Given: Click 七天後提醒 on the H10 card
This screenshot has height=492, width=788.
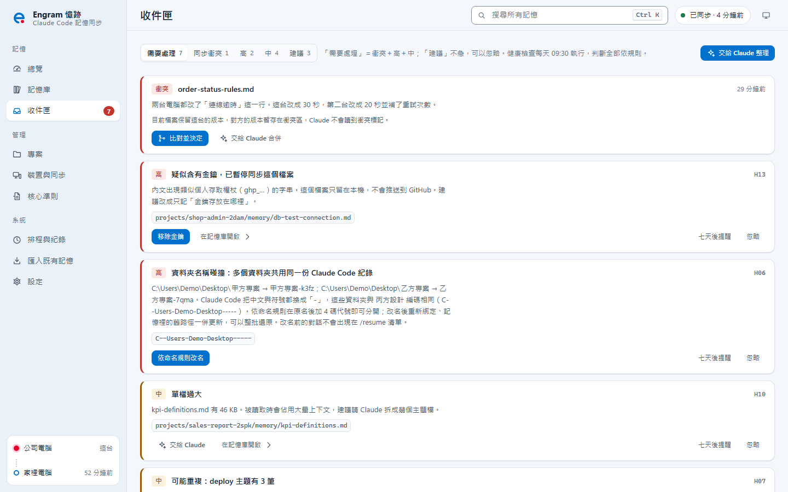Looking at the screenshot, I should 715,445.
